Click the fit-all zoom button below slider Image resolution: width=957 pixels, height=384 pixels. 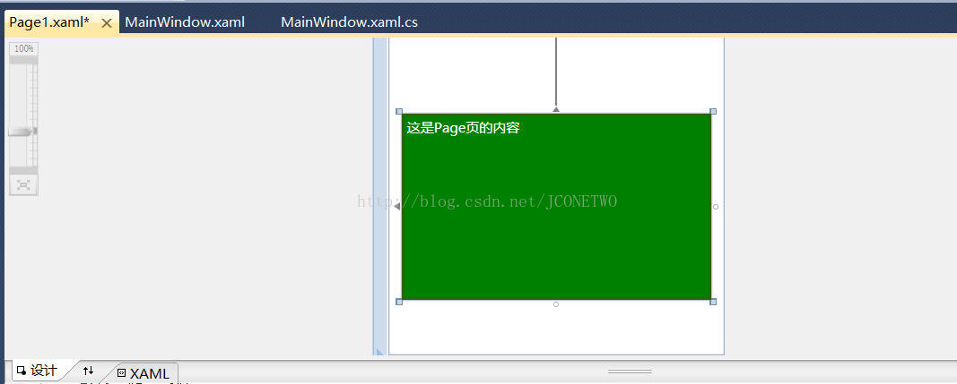[24, 184]
